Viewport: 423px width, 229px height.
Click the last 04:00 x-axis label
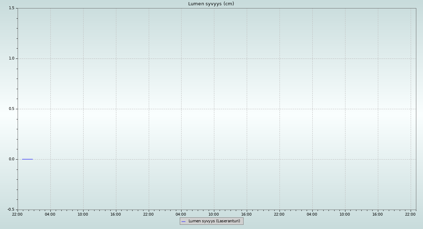coord(312,214)
